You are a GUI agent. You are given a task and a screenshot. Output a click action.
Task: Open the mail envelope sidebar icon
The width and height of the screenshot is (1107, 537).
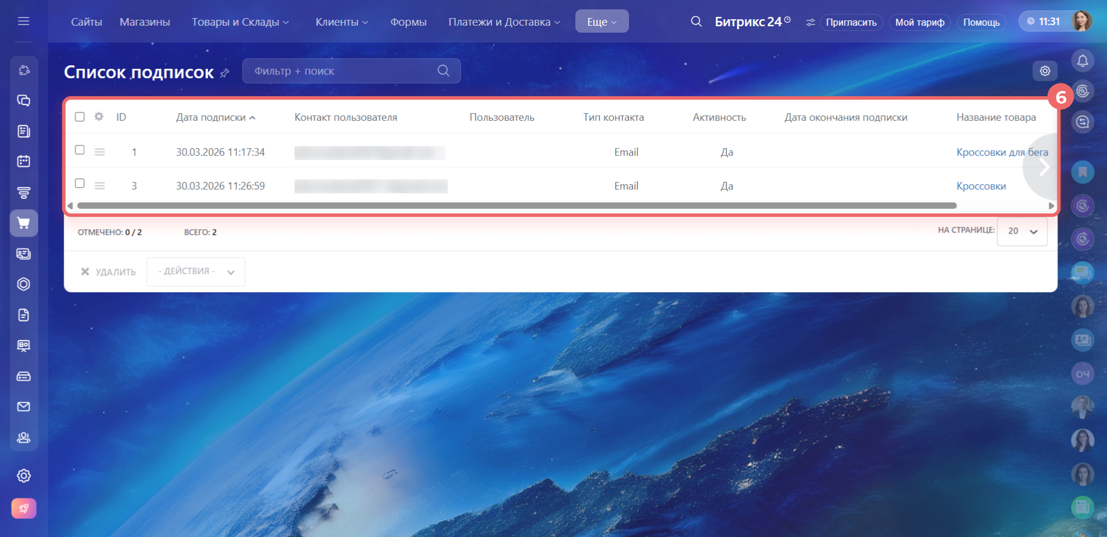[24, 406]
